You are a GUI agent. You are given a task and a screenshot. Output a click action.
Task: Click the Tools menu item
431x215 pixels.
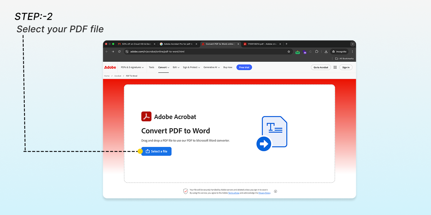click(x=151, y=67)
